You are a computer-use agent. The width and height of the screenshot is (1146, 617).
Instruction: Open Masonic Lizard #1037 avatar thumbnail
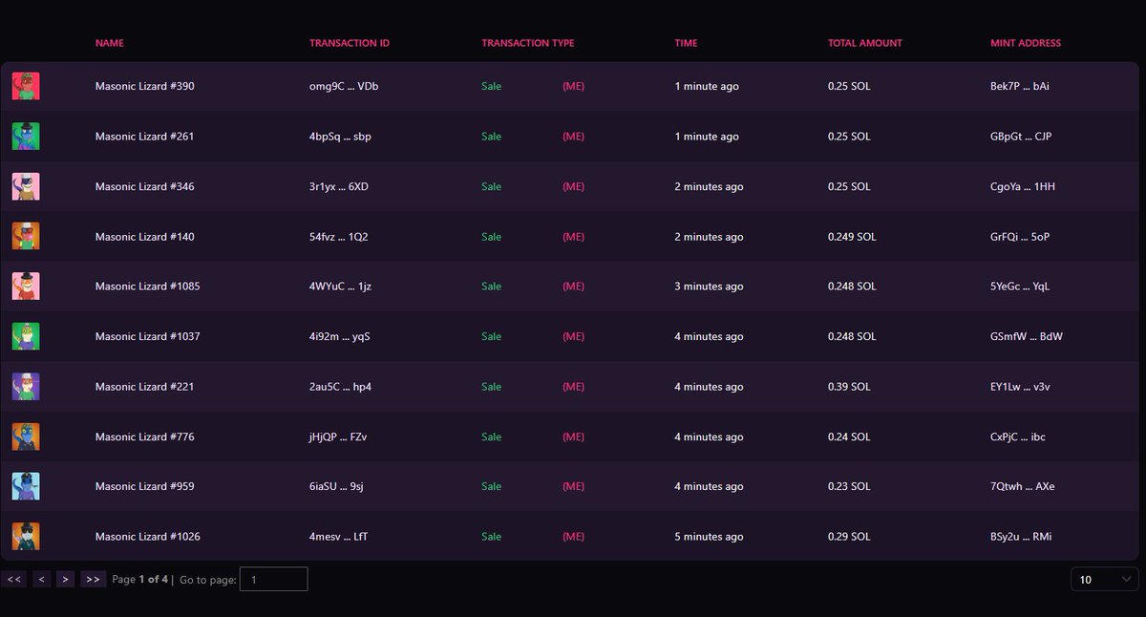tap(26, 336)
